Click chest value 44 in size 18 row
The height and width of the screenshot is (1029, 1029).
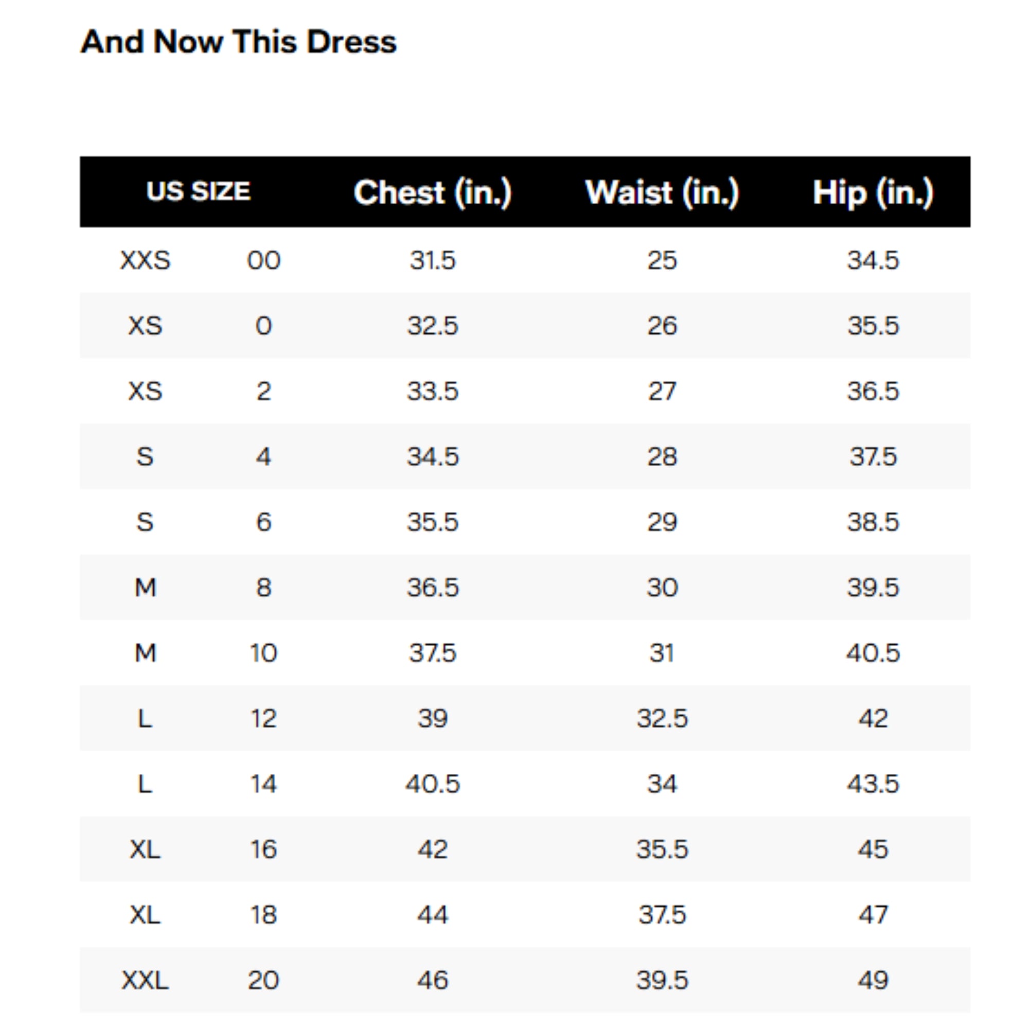pyautogui.click(x=433, y=914)
